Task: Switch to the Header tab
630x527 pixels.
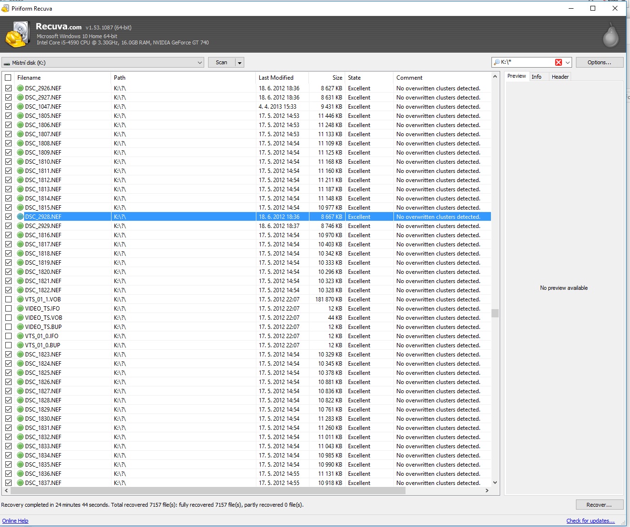Action: pos(560,77)
